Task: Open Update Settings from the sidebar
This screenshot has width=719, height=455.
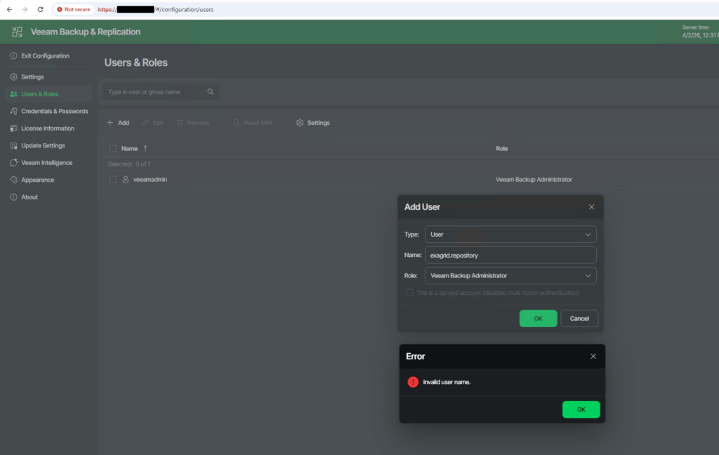Action: coord(43,145)
